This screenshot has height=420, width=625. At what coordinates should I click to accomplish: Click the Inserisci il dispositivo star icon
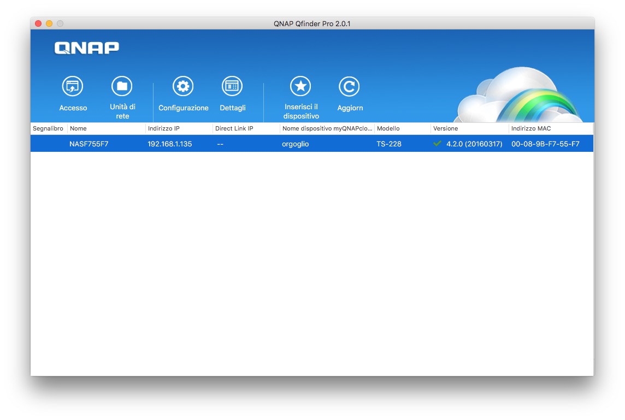pos(300,86)
